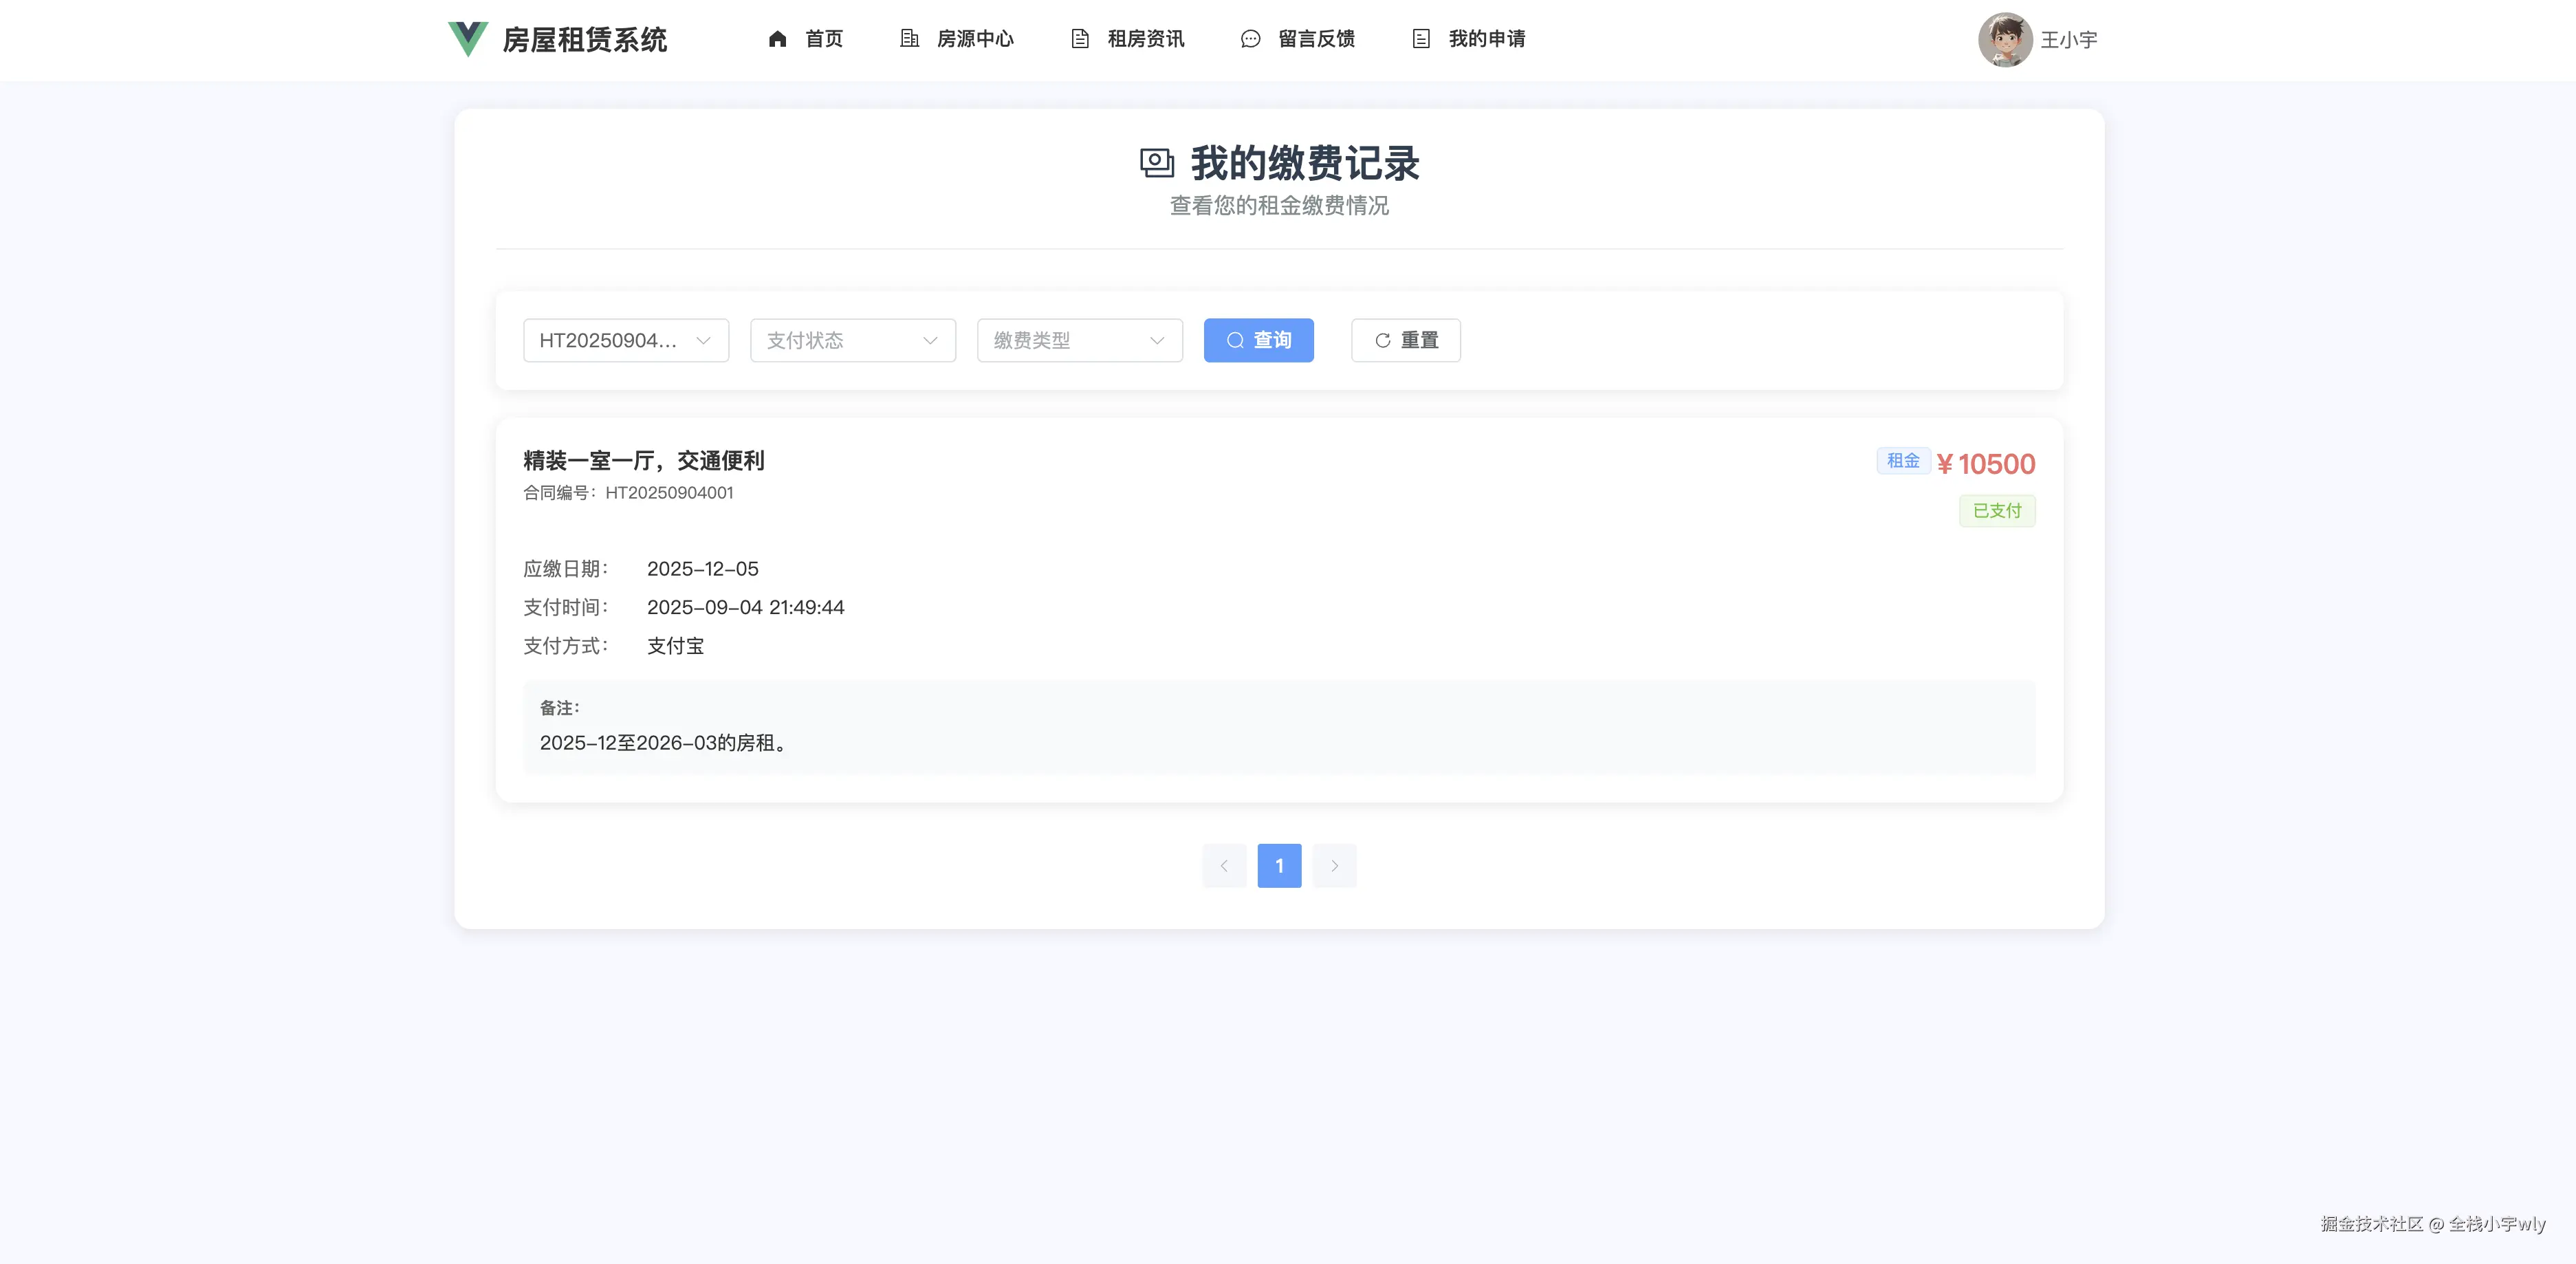Click the Vue logo in the header
This screenshot has width=2576, height=1264.
tap(467, 39)
